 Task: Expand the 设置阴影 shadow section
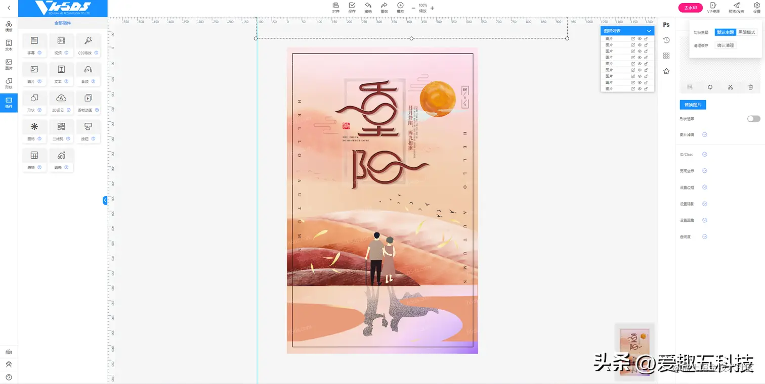704,204
